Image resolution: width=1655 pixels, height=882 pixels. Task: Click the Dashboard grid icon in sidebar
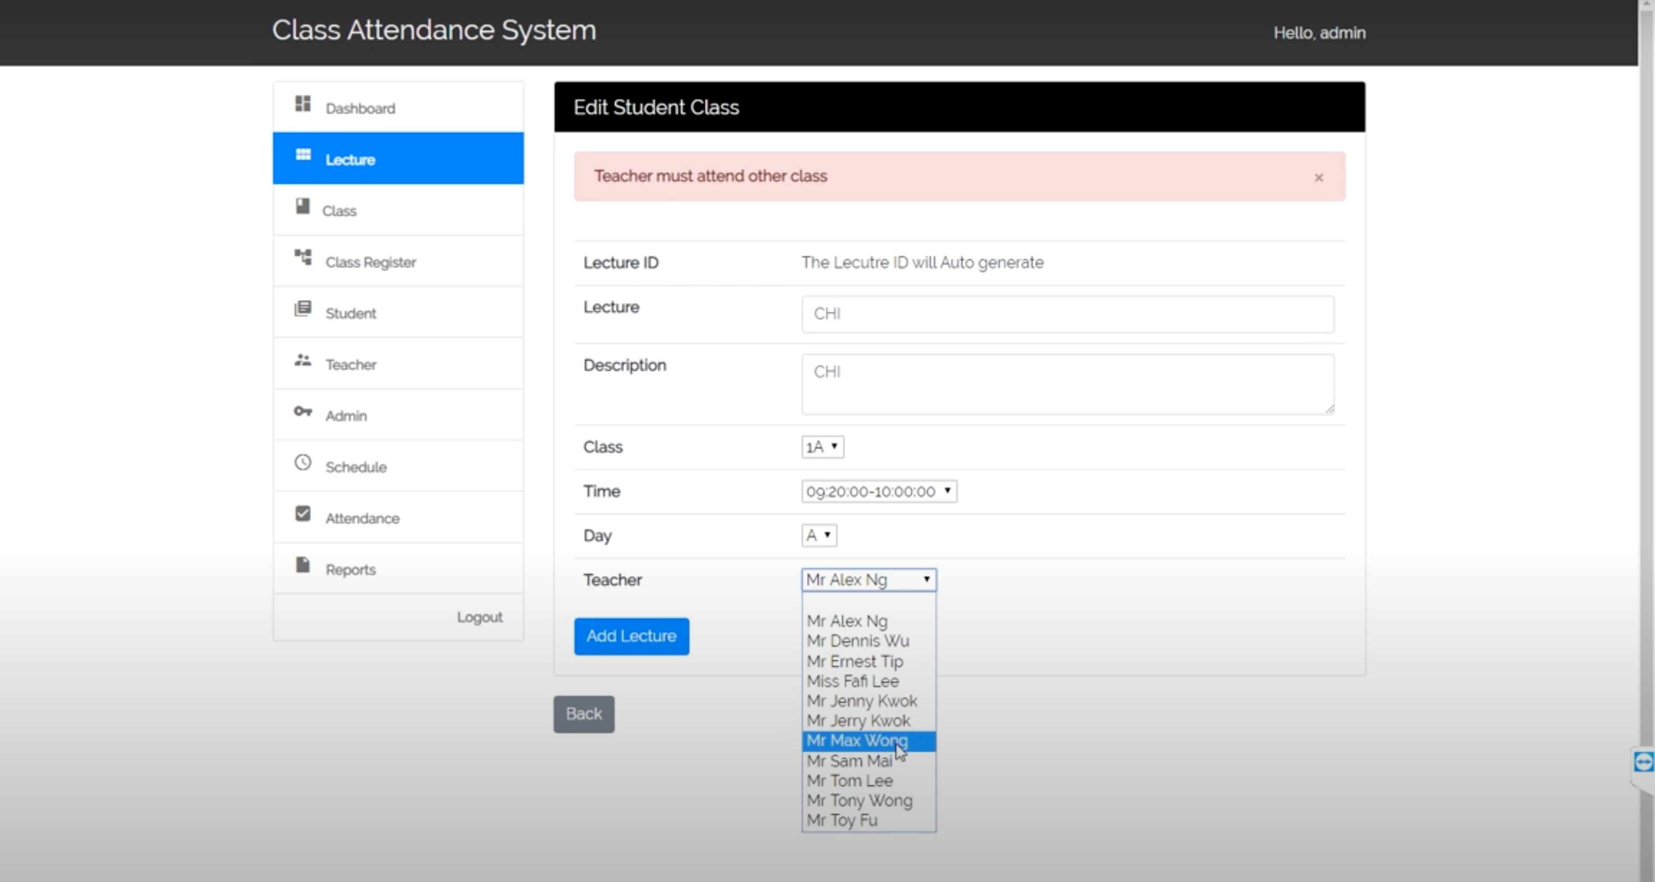302,103
